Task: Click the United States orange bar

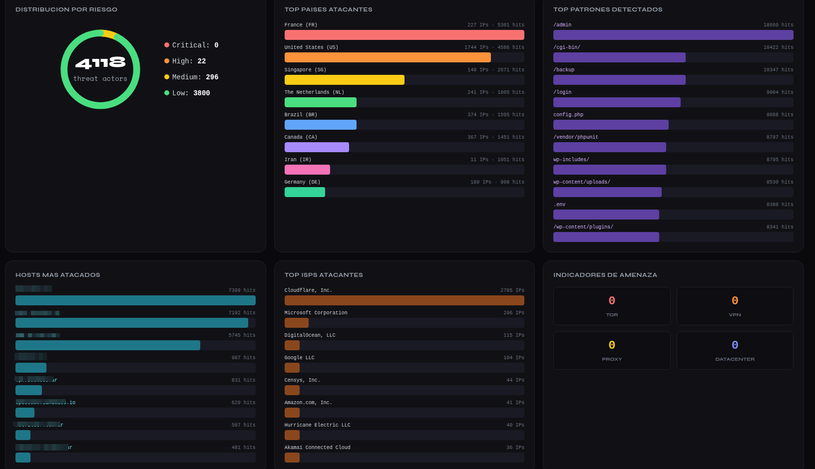Action: click(388, 57)
